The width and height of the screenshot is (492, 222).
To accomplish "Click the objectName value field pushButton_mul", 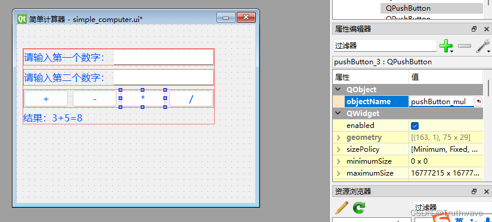I will coord(441,101).
